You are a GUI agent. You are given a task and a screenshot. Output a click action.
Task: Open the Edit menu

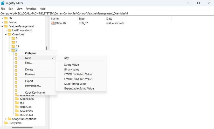[11, 9]
